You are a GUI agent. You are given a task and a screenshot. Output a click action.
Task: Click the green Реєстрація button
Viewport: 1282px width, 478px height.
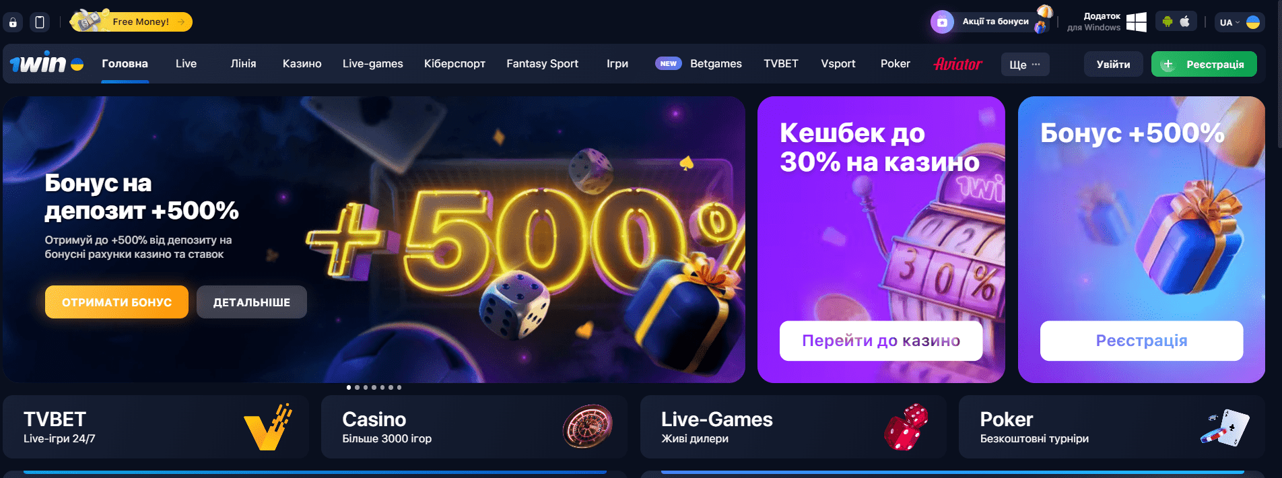(1204, 64)
